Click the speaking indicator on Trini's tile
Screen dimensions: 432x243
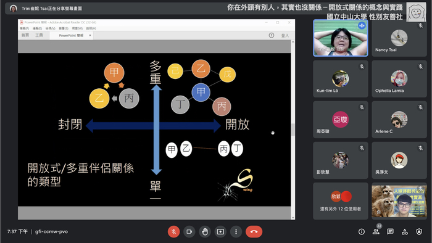362,25
